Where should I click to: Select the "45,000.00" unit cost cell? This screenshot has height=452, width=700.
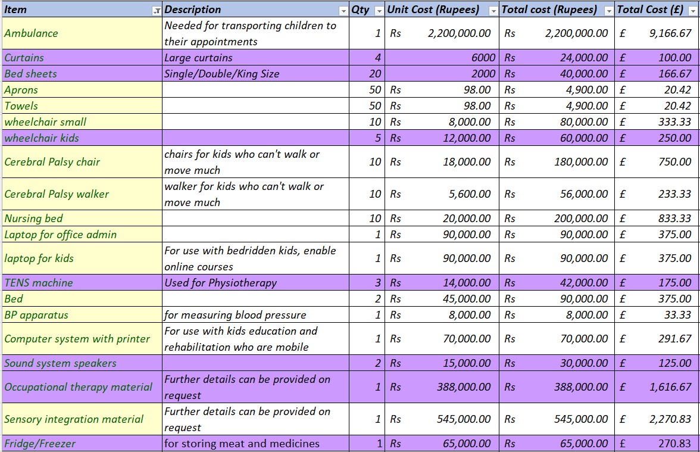tap(442, 299)
